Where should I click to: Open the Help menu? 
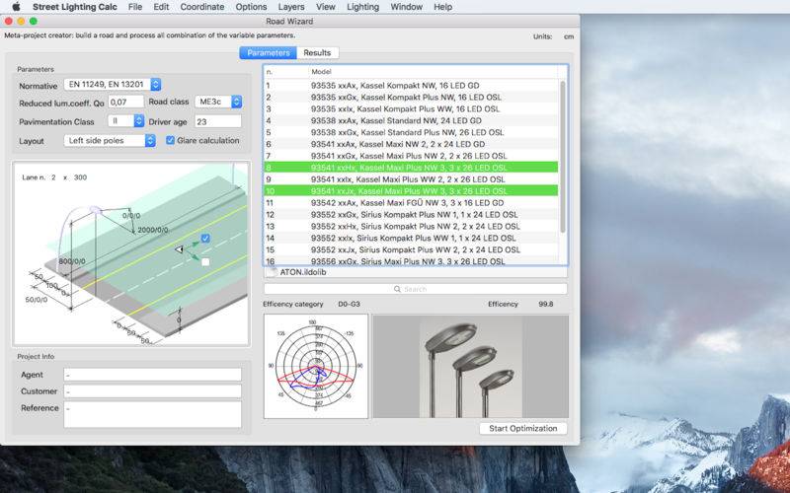click(x=442, y=7)
